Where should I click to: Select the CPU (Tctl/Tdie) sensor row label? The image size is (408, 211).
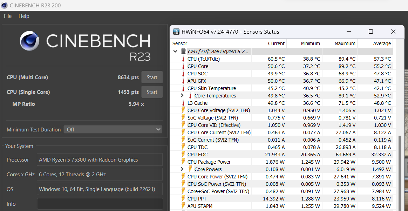[x=204, y=59]
